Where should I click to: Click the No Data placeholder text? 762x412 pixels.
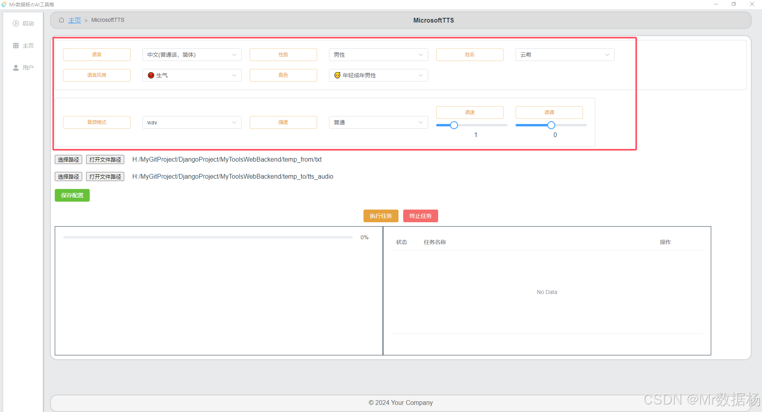point(547,292)
